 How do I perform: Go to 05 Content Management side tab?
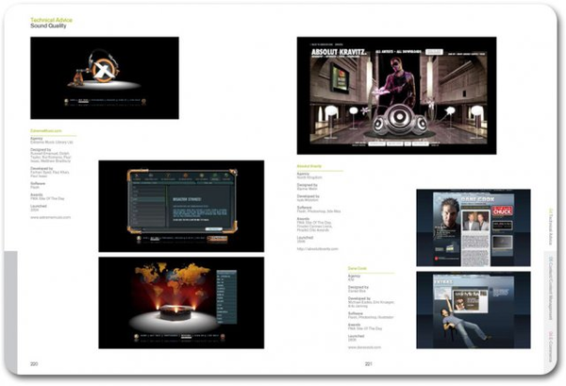(x=551, y=289)
